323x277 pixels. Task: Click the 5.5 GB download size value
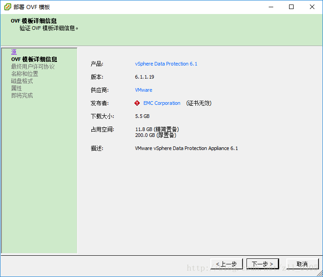142,116
